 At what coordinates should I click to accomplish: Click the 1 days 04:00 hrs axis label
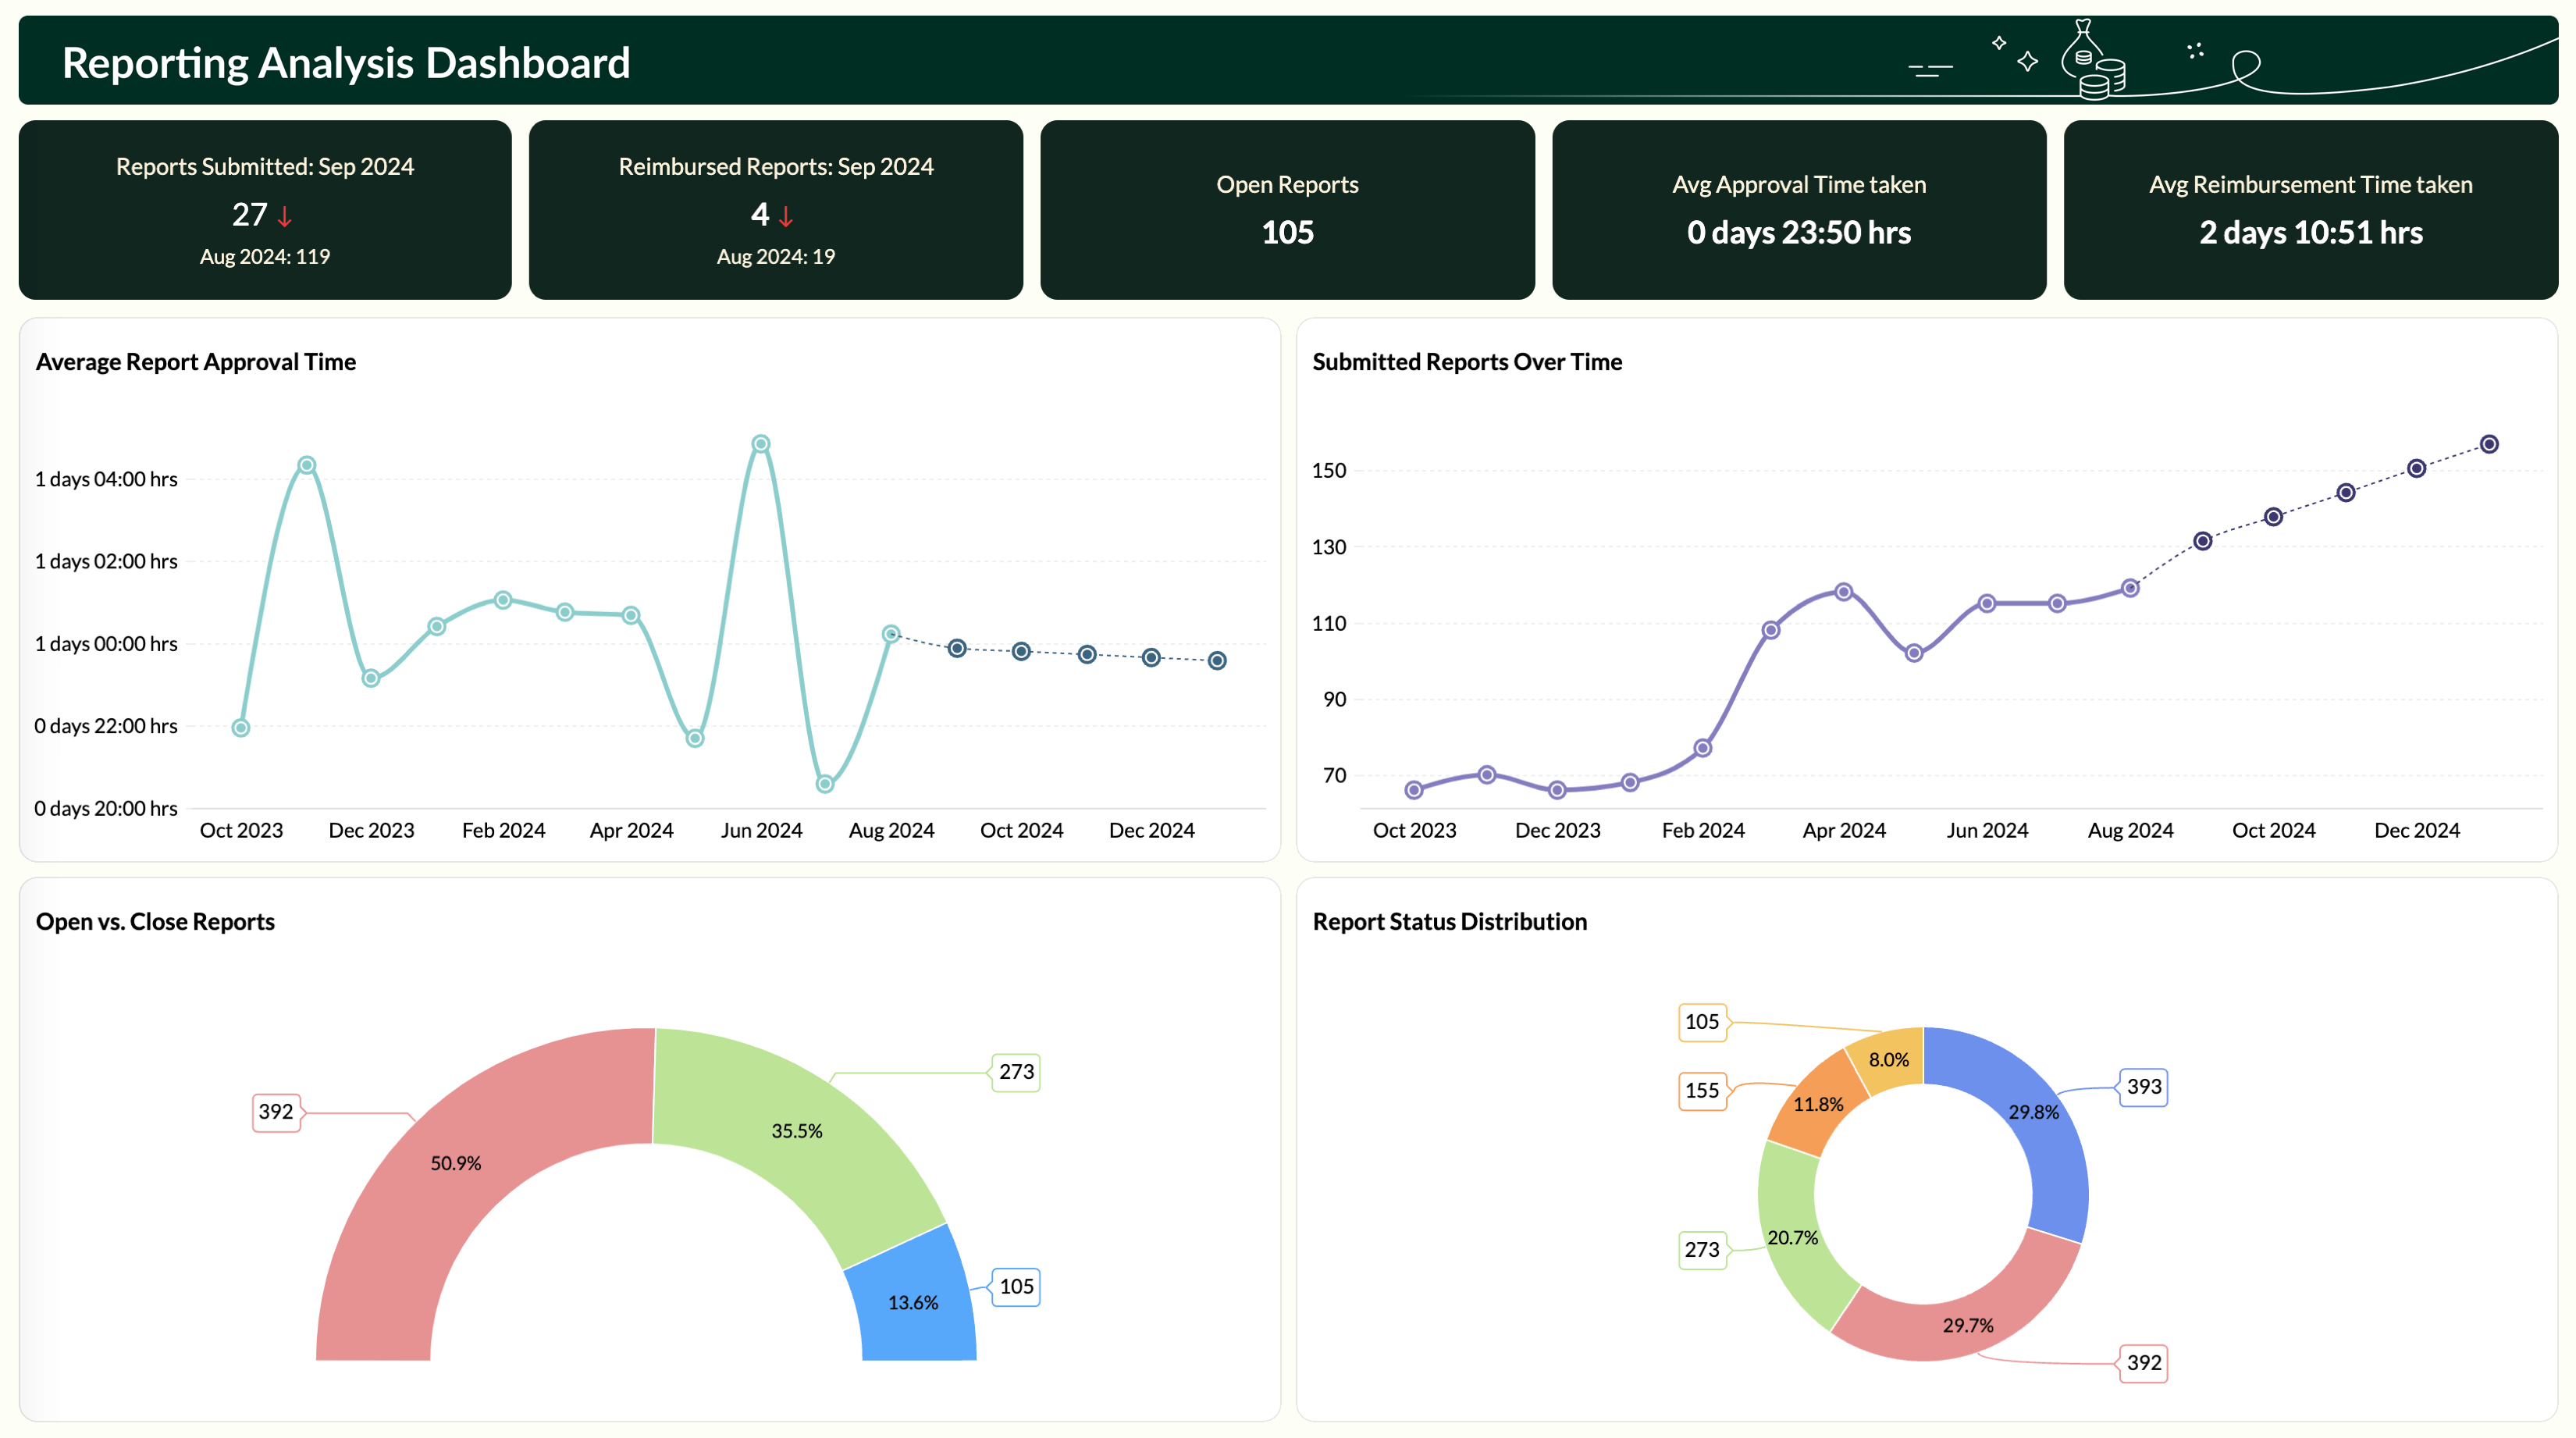pos(106,480)
